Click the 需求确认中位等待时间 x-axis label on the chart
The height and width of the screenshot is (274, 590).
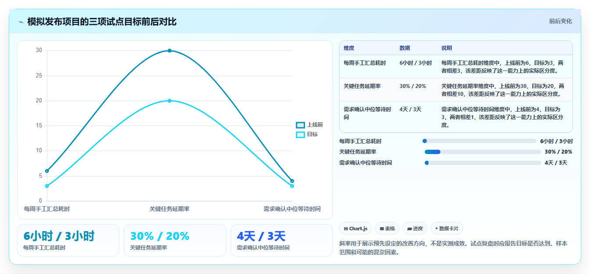coord(292,209)
